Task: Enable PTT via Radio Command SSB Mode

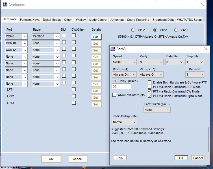Action: pyautogui.click(x=150, y=87)
